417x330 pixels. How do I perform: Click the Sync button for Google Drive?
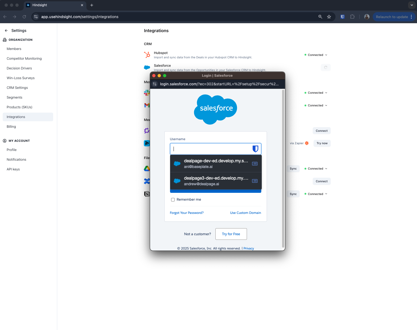(293, 169)
